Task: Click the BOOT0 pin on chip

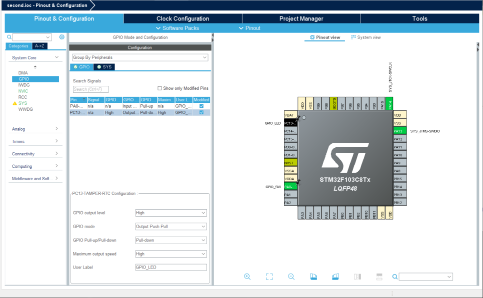Action: pos(333,104)
